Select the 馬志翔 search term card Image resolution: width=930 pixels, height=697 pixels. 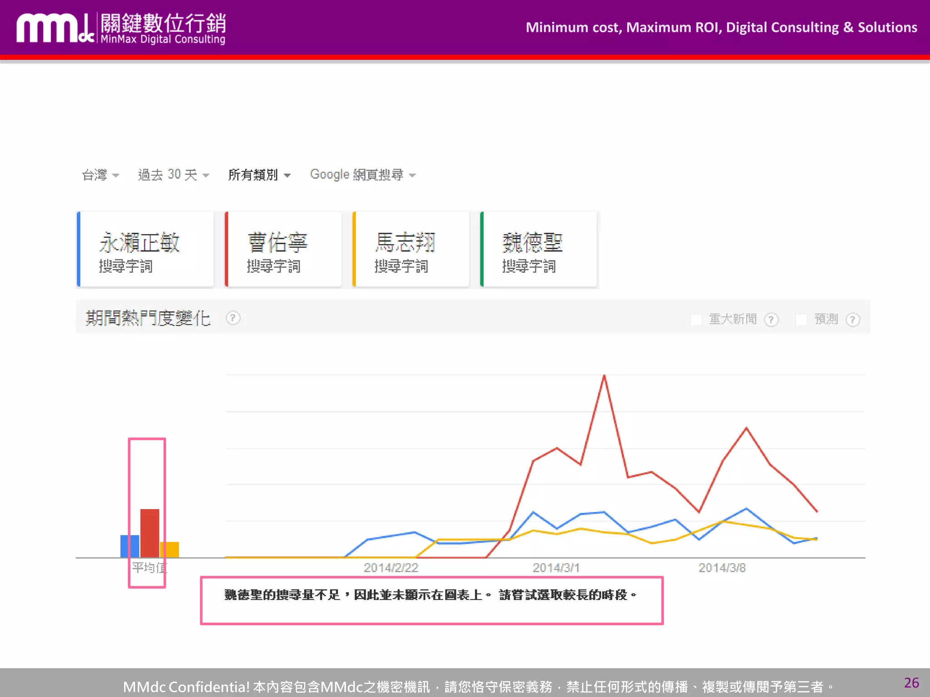click(x=411, y=249)
